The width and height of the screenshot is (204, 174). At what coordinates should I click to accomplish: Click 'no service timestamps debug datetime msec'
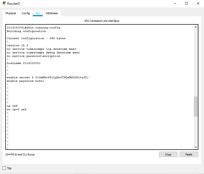pos(43,53)
